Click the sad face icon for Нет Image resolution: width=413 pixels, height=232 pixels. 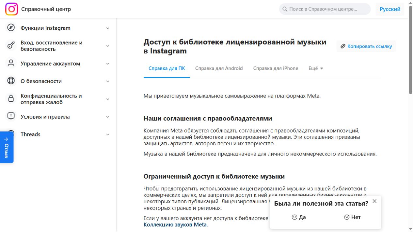(347, 217)
